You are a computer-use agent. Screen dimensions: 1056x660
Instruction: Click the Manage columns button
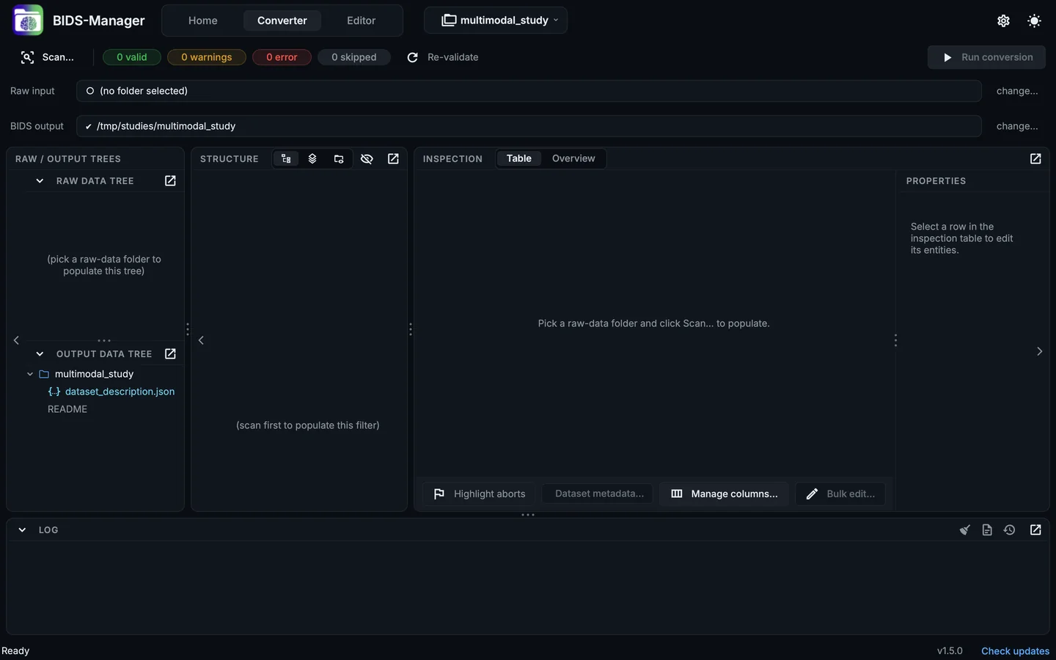pos(725,494)
